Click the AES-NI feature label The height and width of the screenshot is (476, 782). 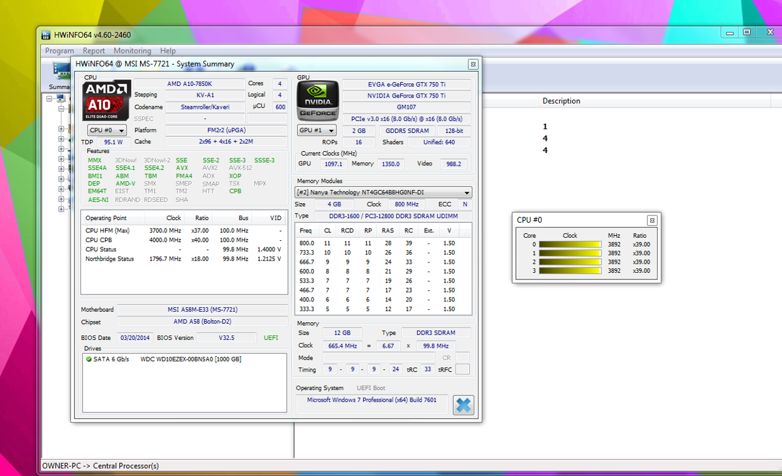(98, 200)
